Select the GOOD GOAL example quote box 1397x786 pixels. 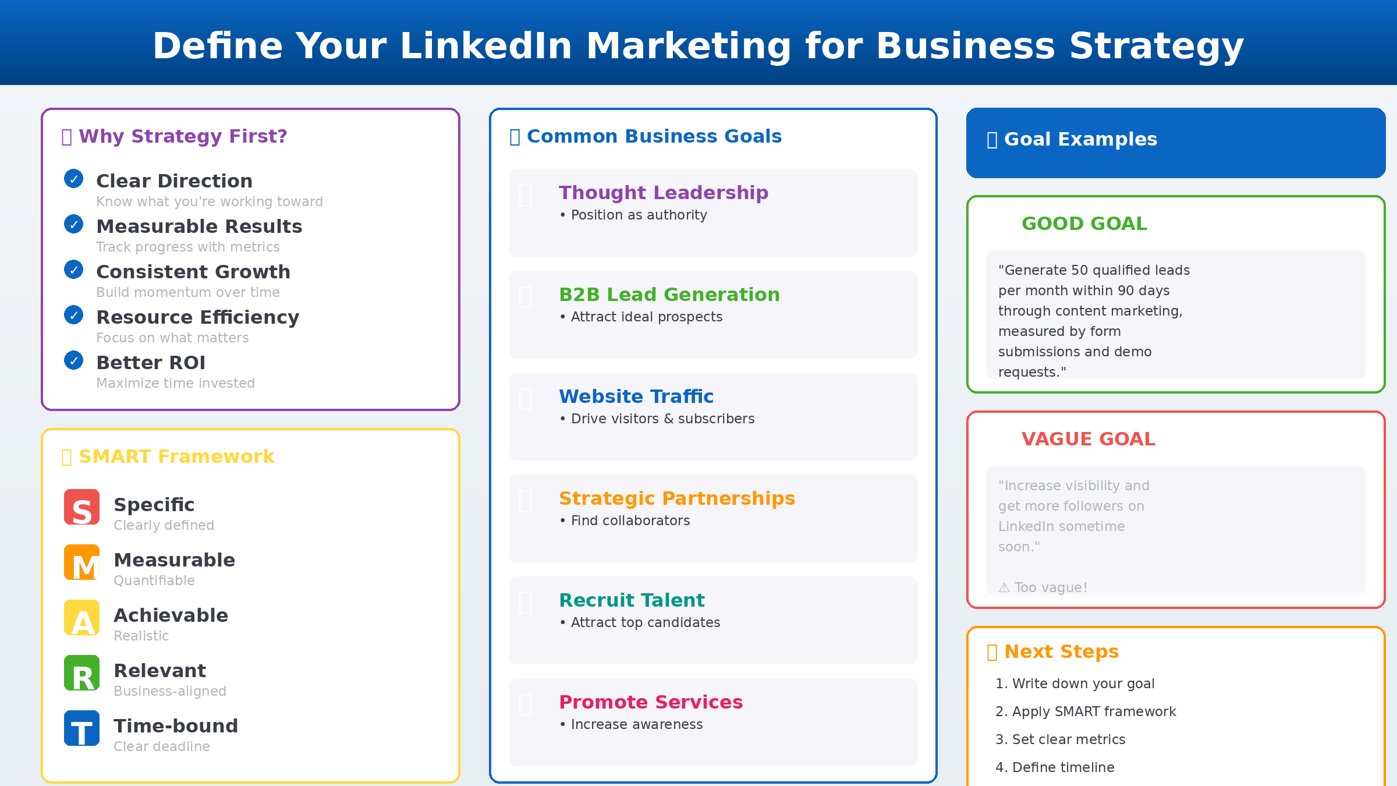(1175, 315)
